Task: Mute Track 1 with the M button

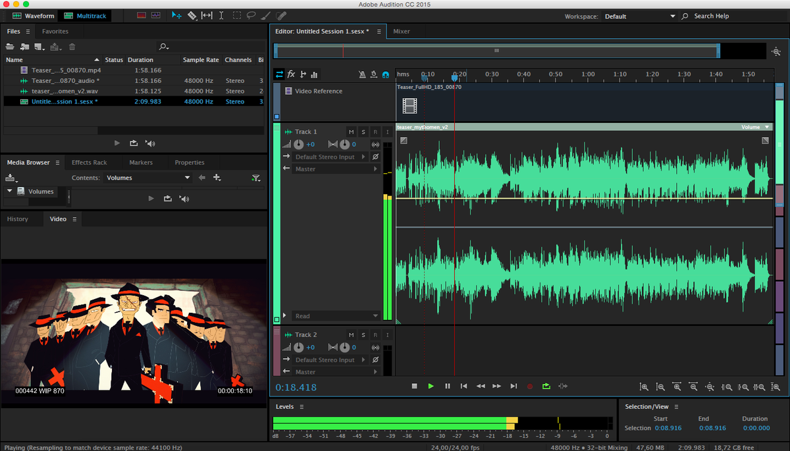Action: tap(351, 132)
